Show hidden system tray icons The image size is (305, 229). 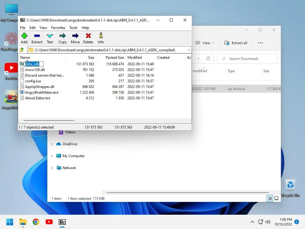click(x=252, y=222)
